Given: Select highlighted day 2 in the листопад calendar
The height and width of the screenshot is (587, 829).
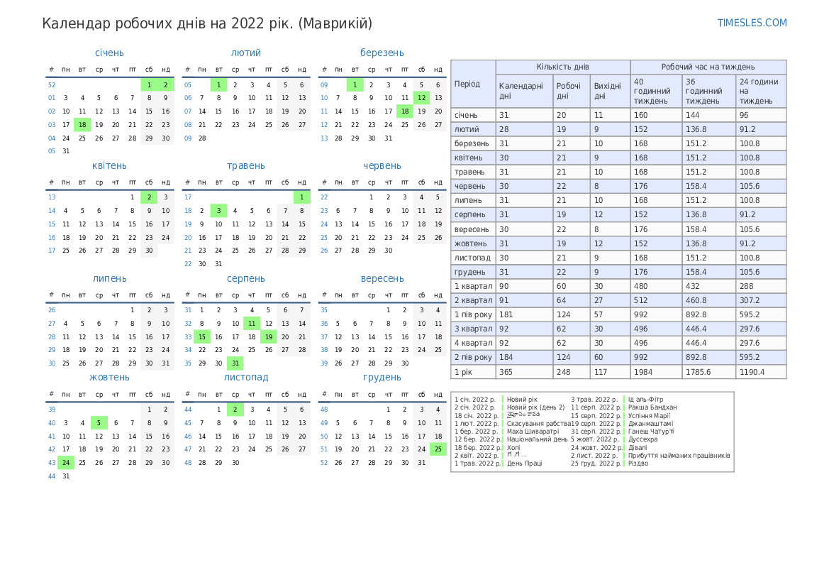Looking at the screenshot, I should (235, 409).
